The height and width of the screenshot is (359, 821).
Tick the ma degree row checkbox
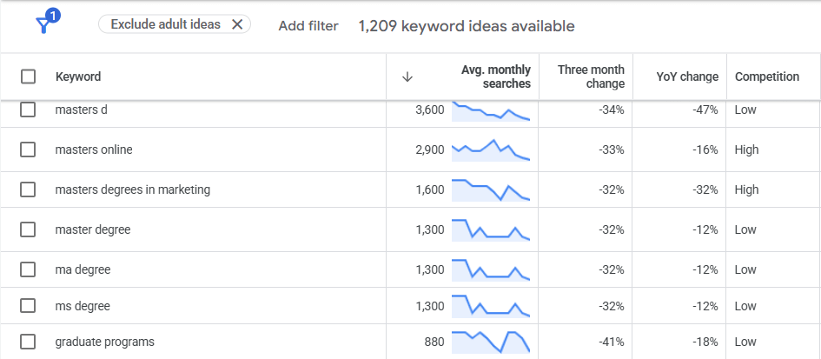point(28,269)
